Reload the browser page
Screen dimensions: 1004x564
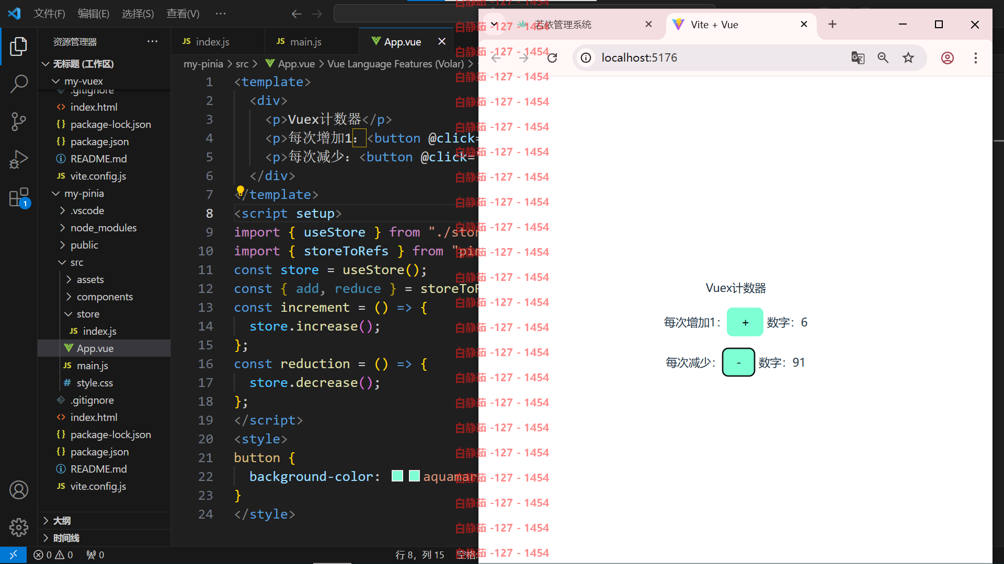[552, 57]
